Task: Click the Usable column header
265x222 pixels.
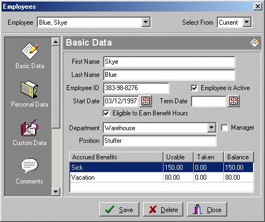Action: coord(178,157)
